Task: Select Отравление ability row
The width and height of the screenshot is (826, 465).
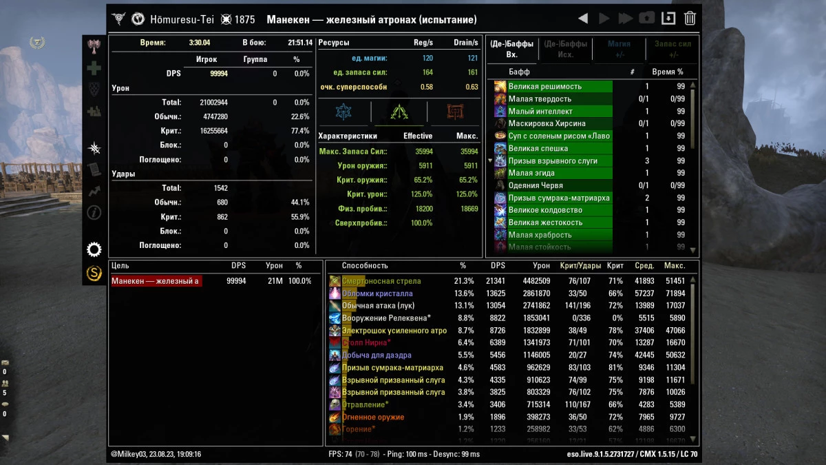Action: (508, 405)
